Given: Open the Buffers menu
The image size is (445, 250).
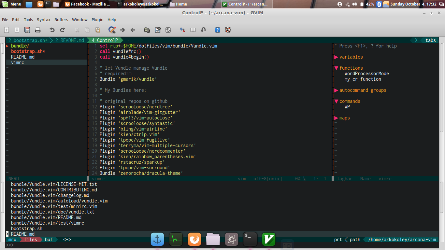Looking at the screenshot, I should pos(61,20).
